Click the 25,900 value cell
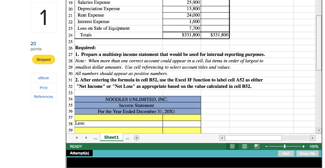Screen dimensions: 325x168 [182, 3]
